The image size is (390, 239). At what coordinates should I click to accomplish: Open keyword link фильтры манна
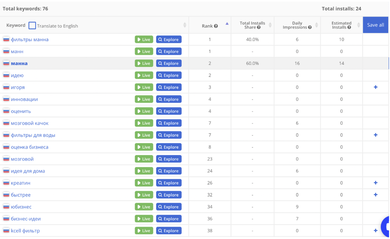(x=30, y=40)
